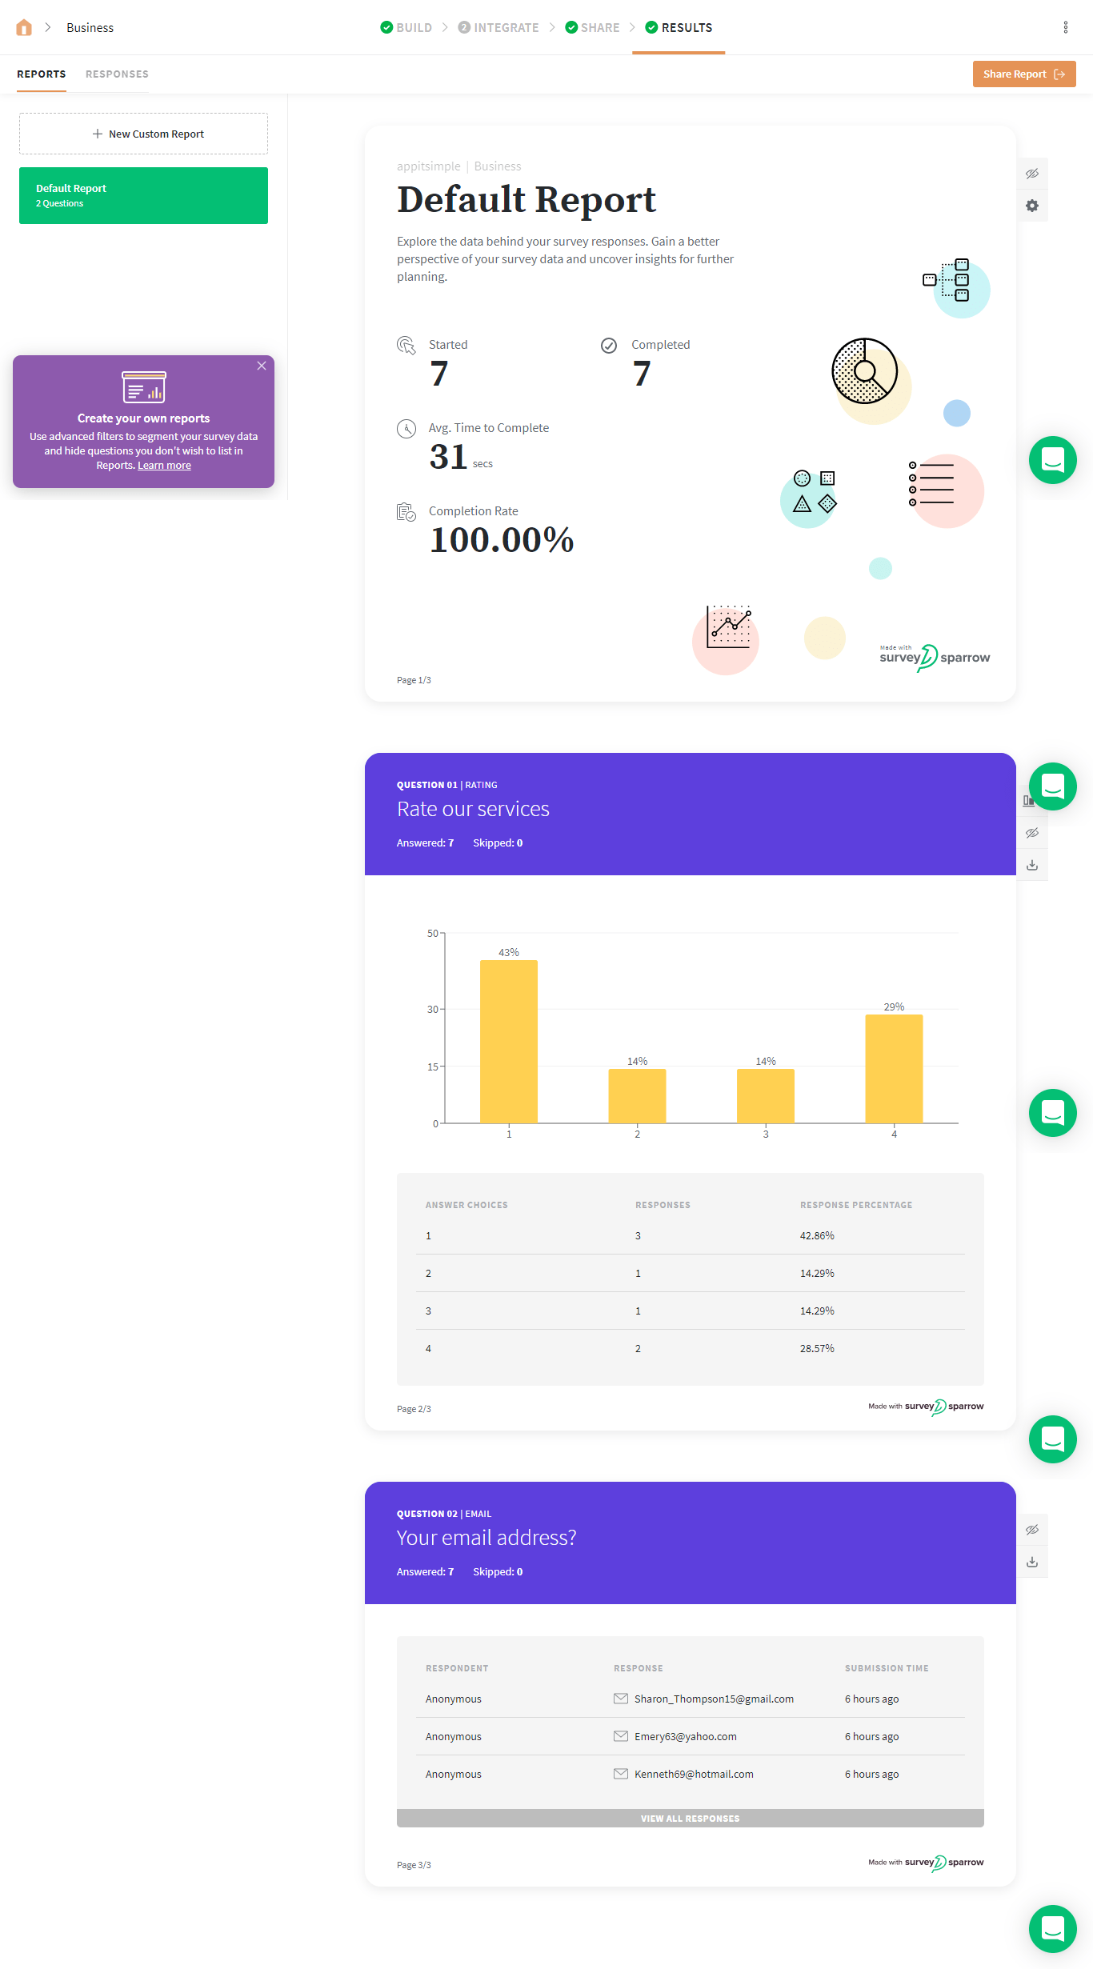
Task: Select the Default Report in sidebar
Action: pos(143,195)
